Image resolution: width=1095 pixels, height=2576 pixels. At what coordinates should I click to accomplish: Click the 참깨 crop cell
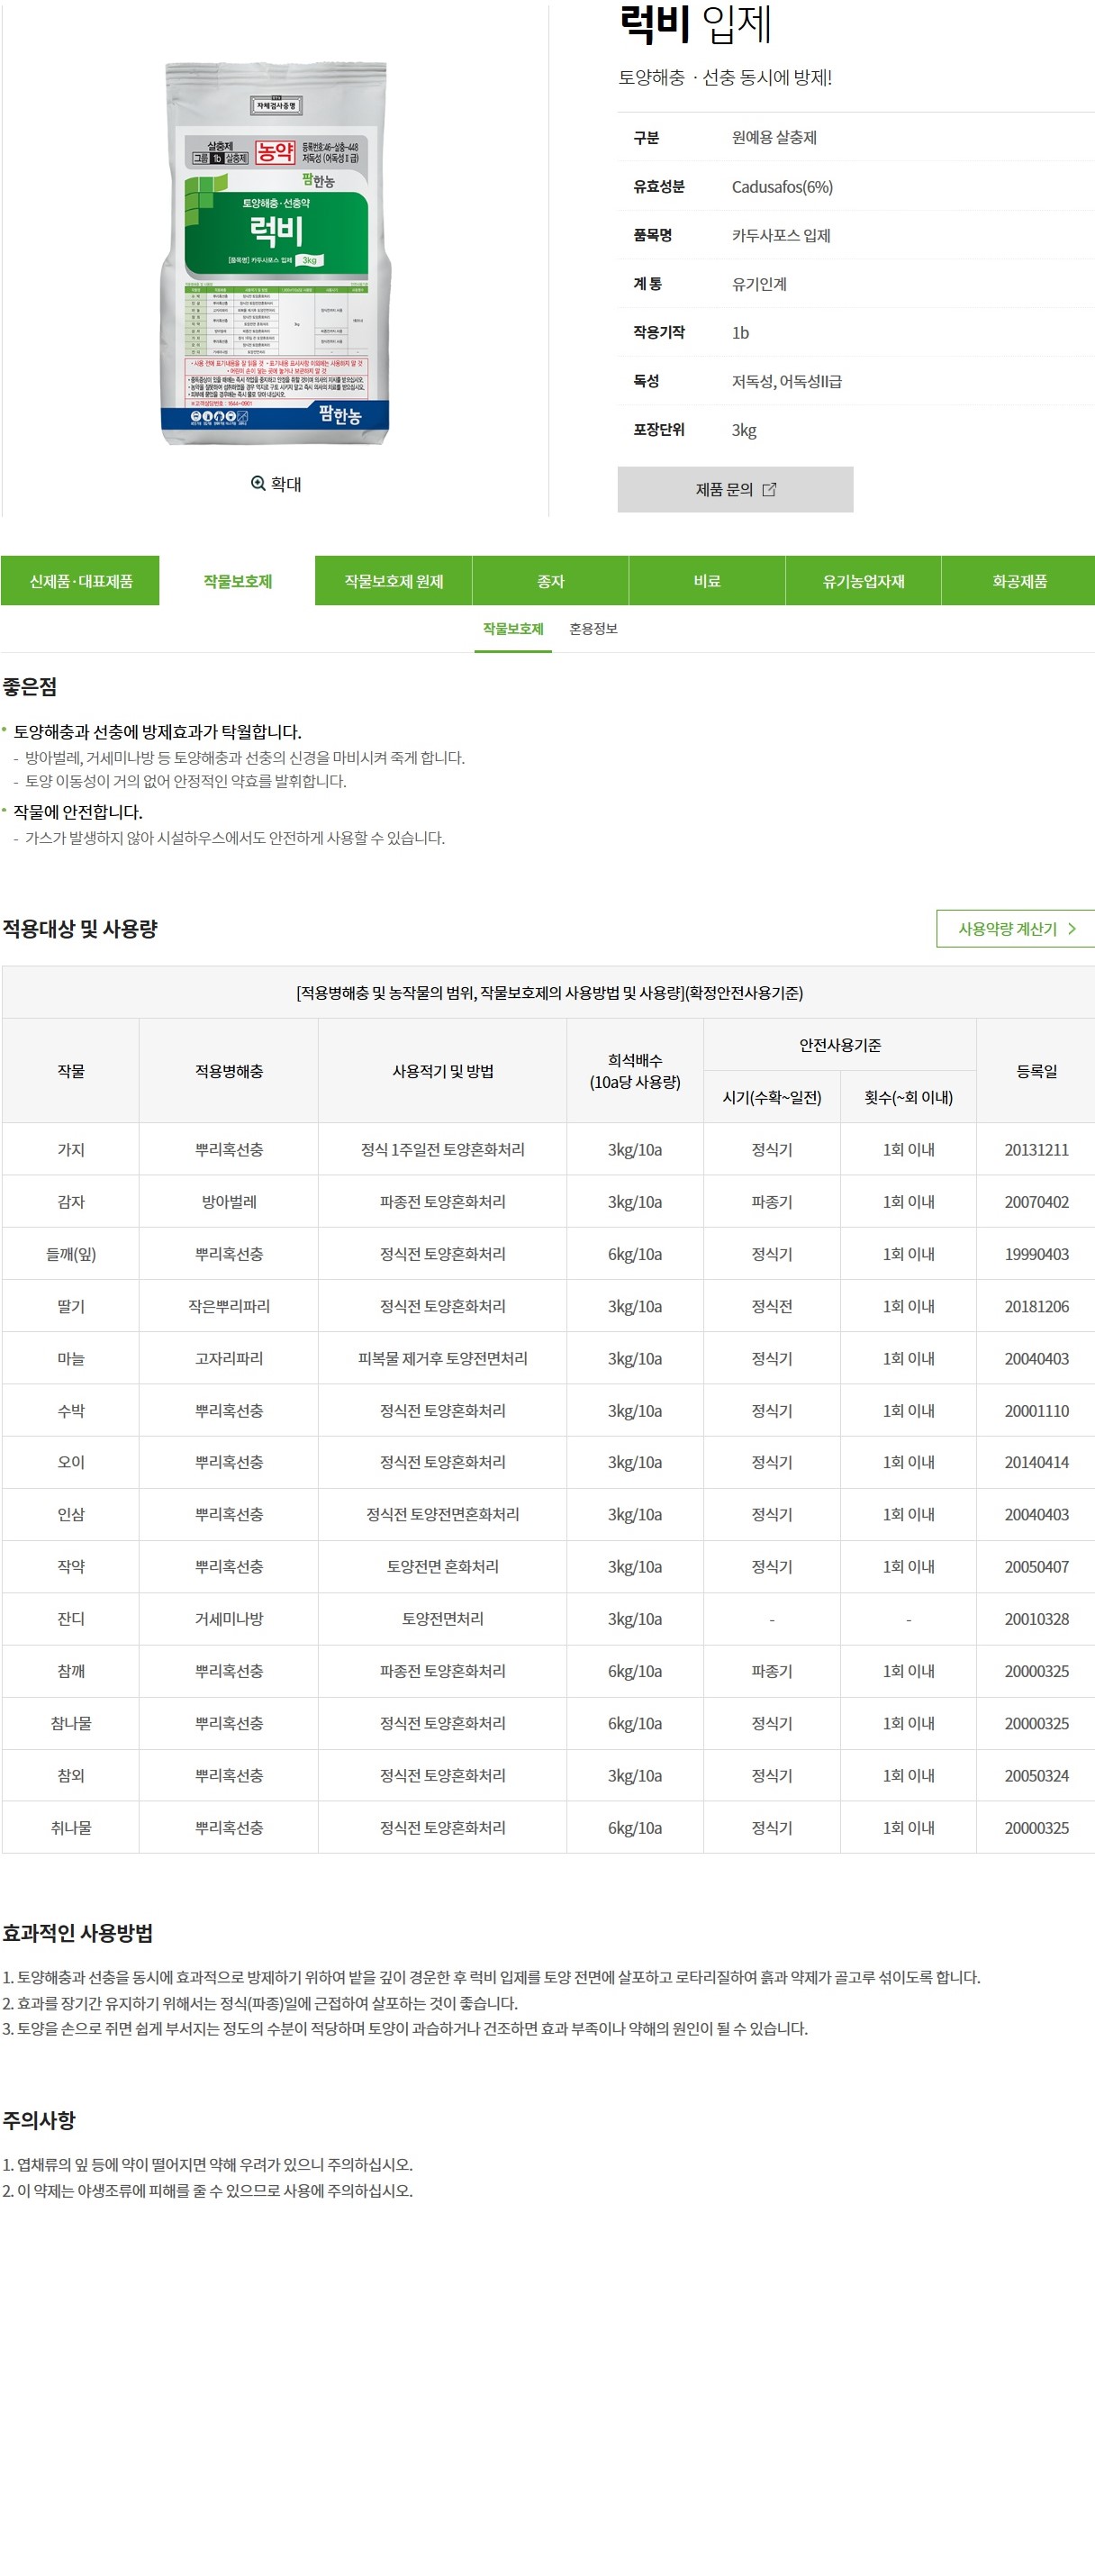(x=71, y=1671)
